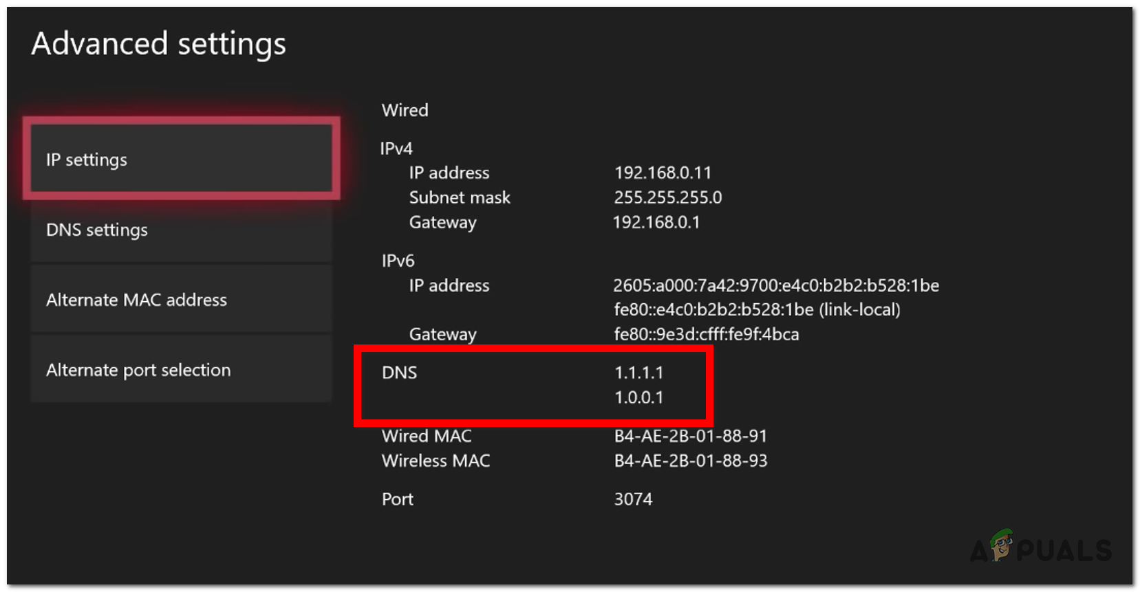Click the Advanced settings title
Screen dimensions: 1140x592
(159, 43)
